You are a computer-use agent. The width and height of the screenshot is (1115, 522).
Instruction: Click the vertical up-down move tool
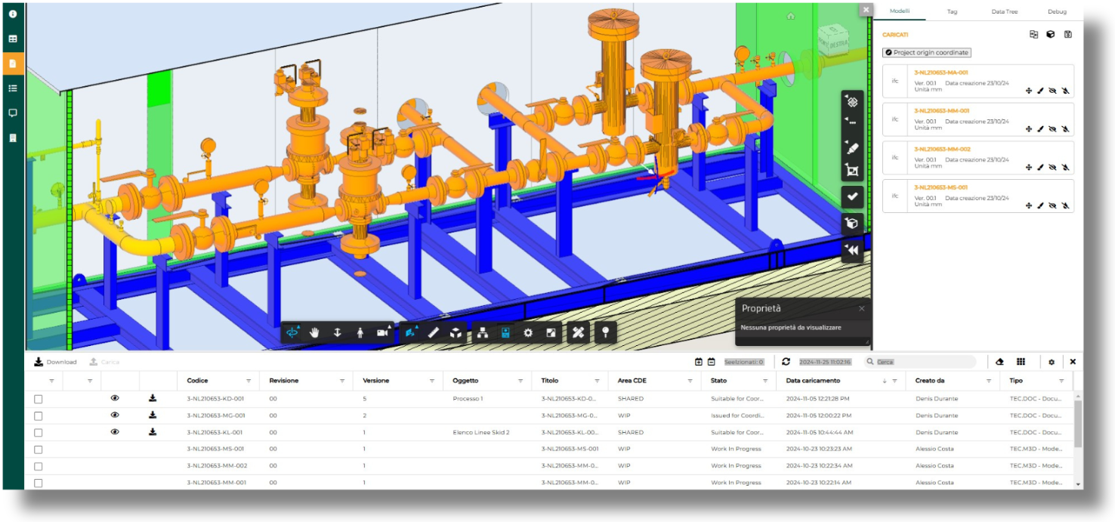tap(338, 332)
